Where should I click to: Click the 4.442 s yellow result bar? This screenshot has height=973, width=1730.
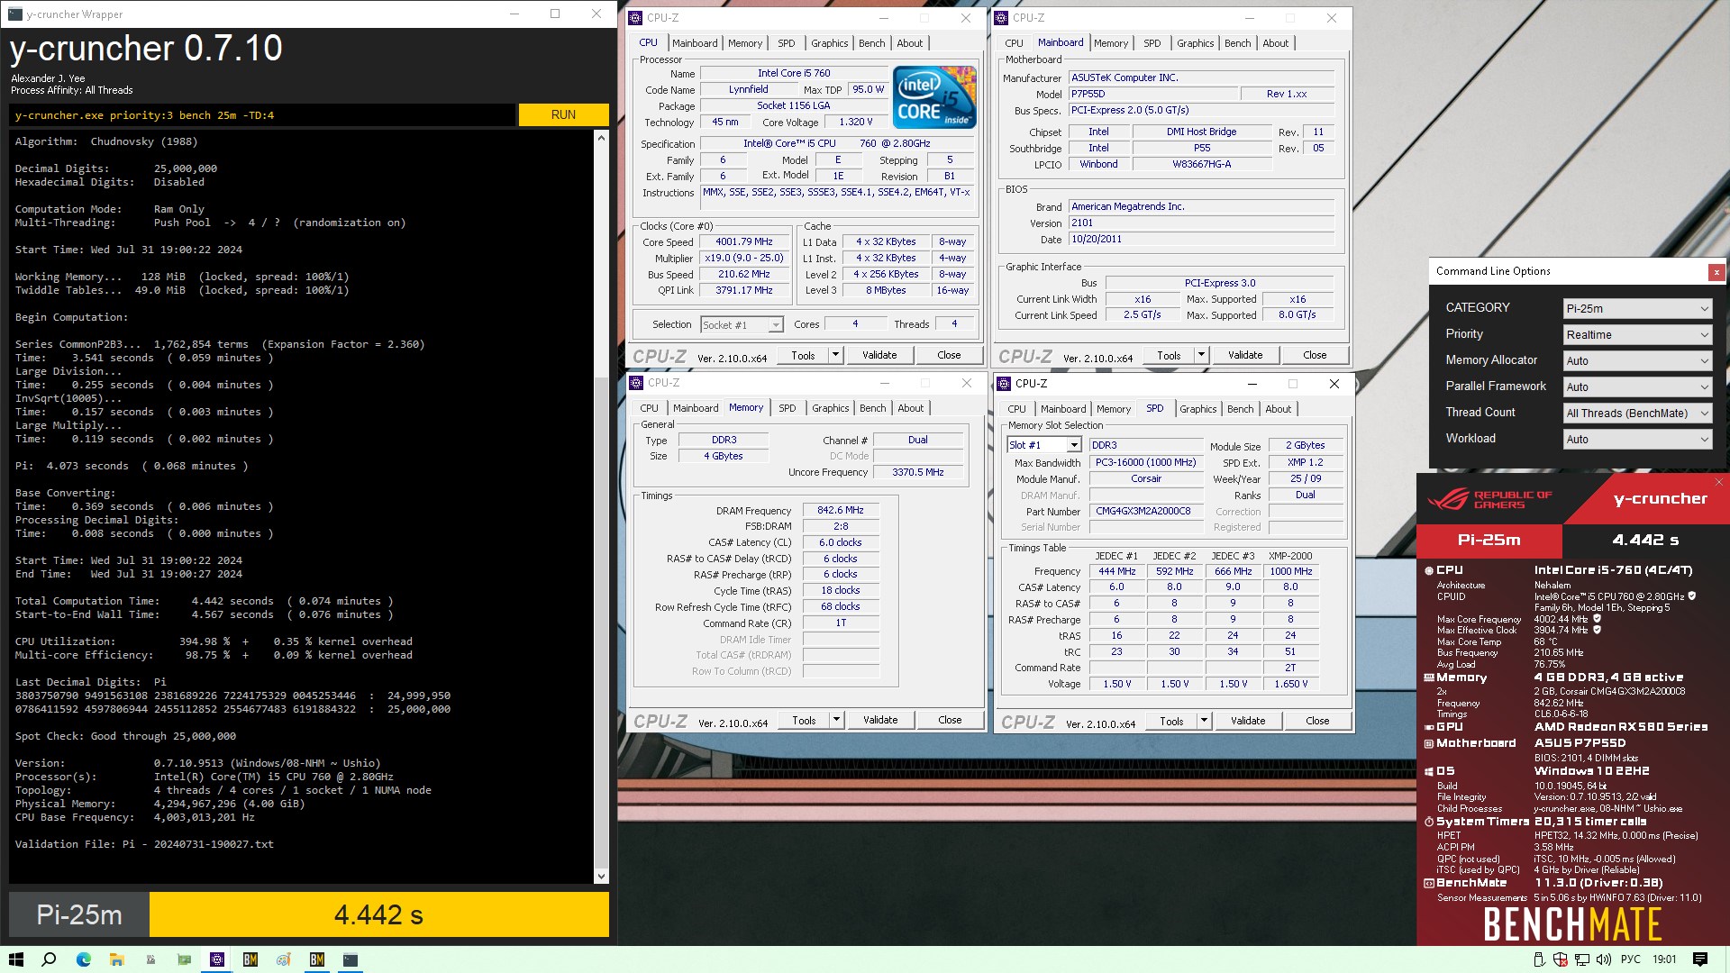(378, 915)
